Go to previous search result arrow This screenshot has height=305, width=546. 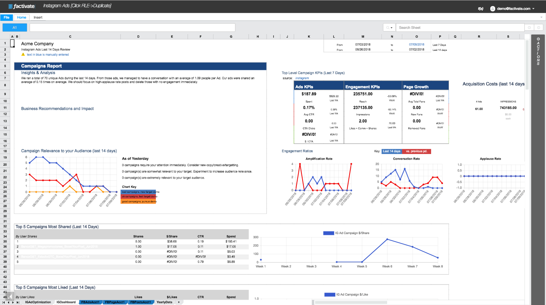tap(529, 28)
